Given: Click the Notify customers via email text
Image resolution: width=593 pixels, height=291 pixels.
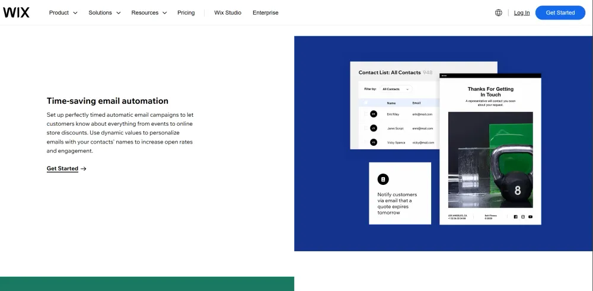Looking at the screenshot, I should coord(397,203).
